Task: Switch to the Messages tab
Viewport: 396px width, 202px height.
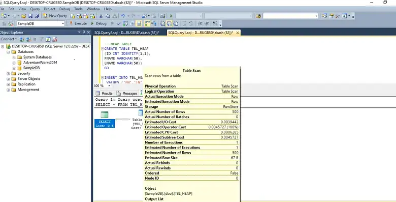Action: point(127,94)
